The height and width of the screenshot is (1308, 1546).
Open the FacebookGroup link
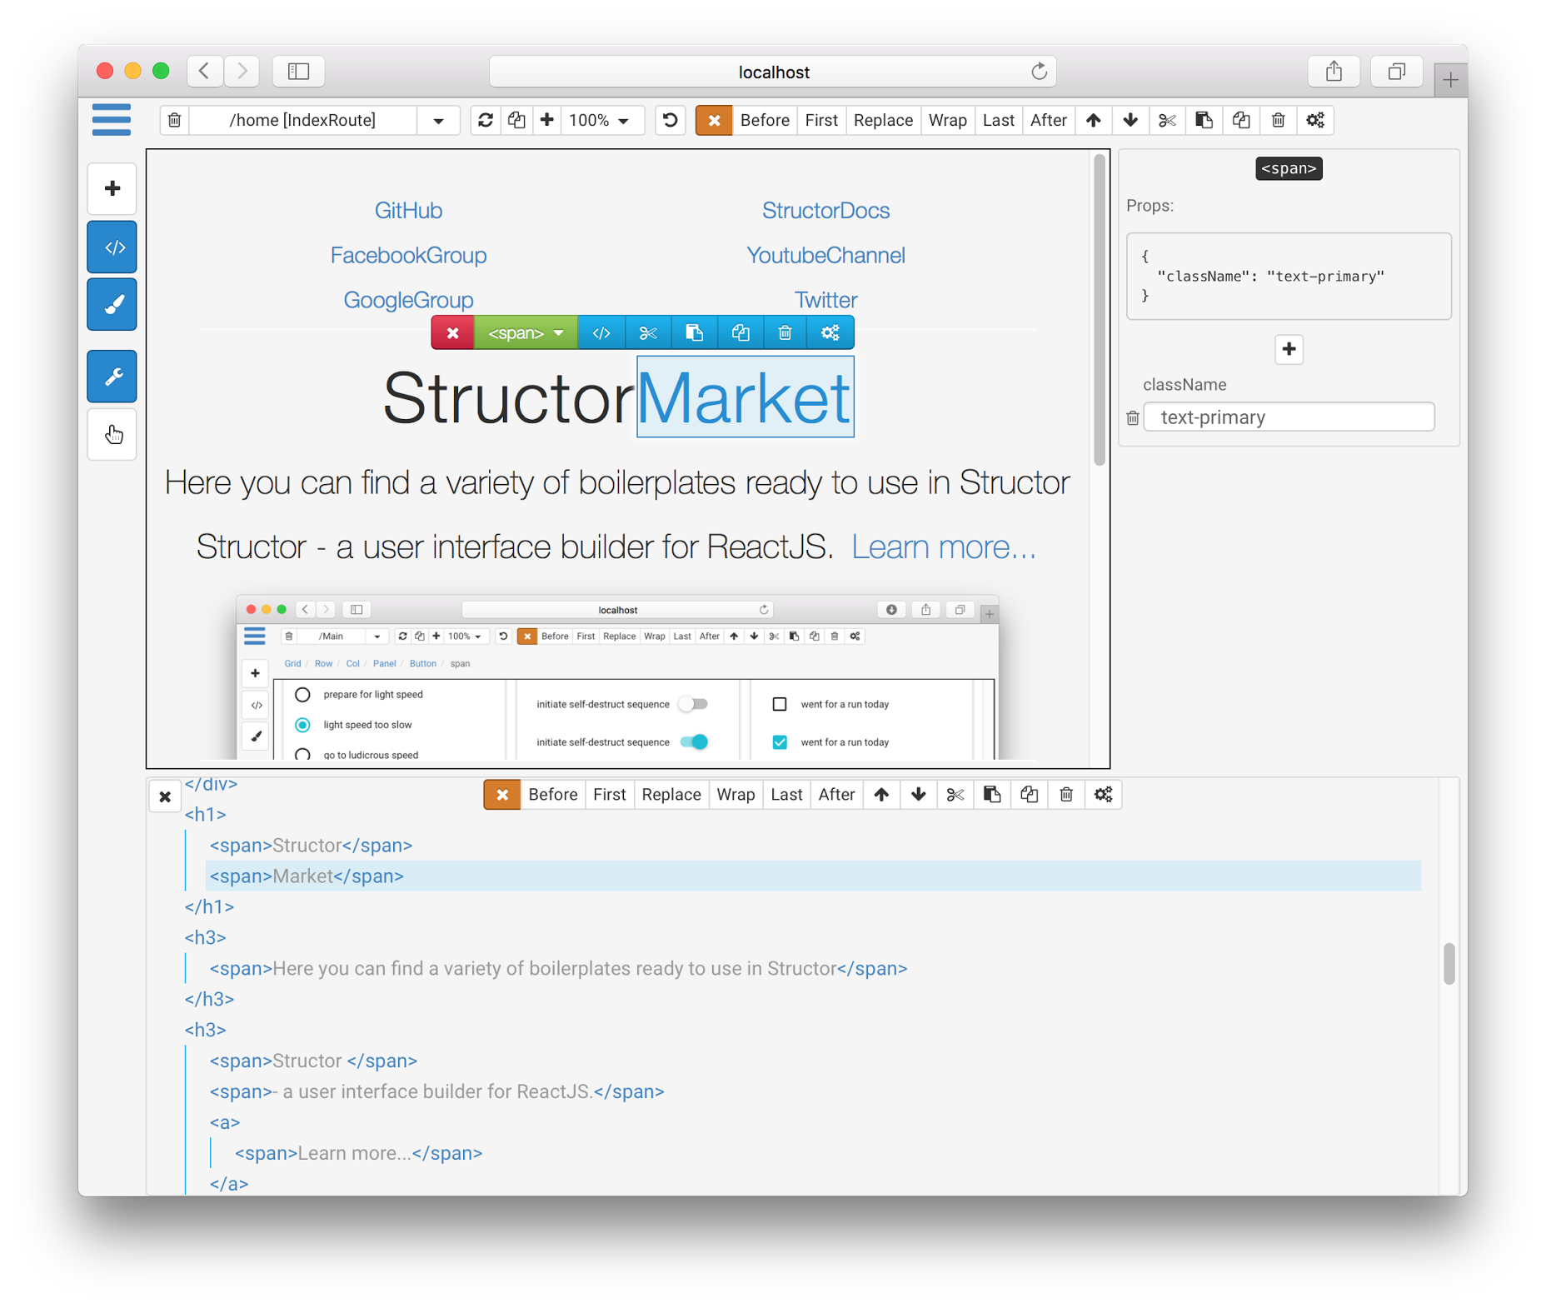[x=408, y=255]
